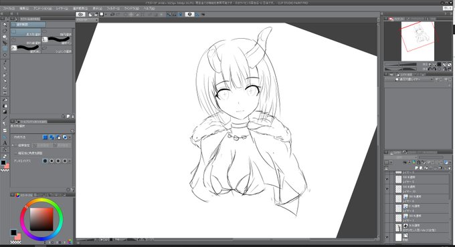
Task: Click the pink sub color swatch near color wheel
Action: click(18, 236)
